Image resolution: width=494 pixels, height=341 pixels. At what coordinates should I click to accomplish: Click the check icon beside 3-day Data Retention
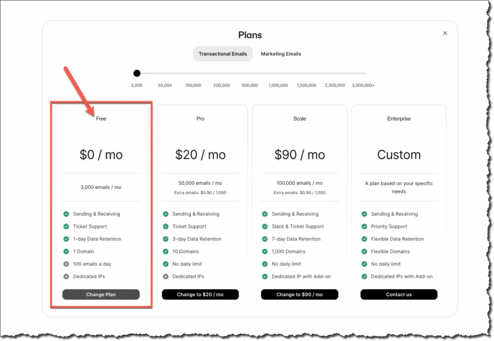click(165, 239)
